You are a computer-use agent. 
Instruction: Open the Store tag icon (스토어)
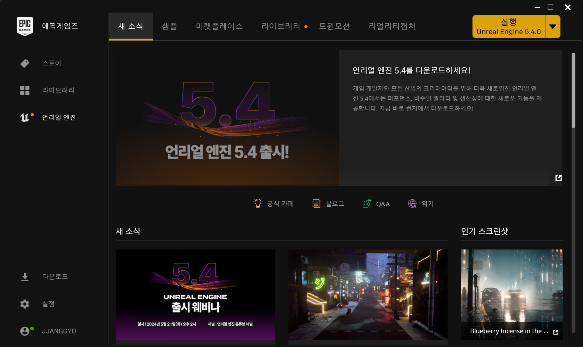pos(25,63)
